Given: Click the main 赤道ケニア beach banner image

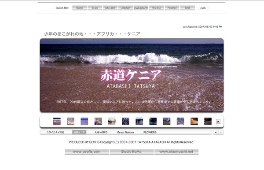Looking at the screenshot, I should coord(132,75).
